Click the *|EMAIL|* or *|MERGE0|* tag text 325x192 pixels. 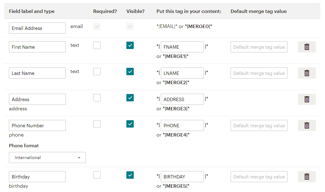coord(184,27)
